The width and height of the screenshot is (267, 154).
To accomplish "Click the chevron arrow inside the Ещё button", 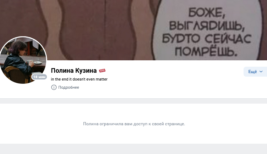I will (261, 72).
